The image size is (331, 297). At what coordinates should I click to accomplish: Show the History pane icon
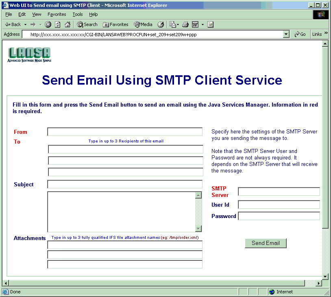161,24
